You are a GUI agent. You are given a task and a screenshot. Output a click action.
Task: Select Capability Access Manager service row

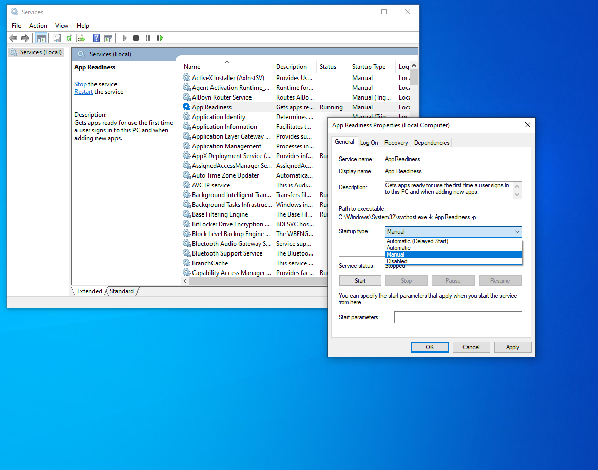coord(255,273)
